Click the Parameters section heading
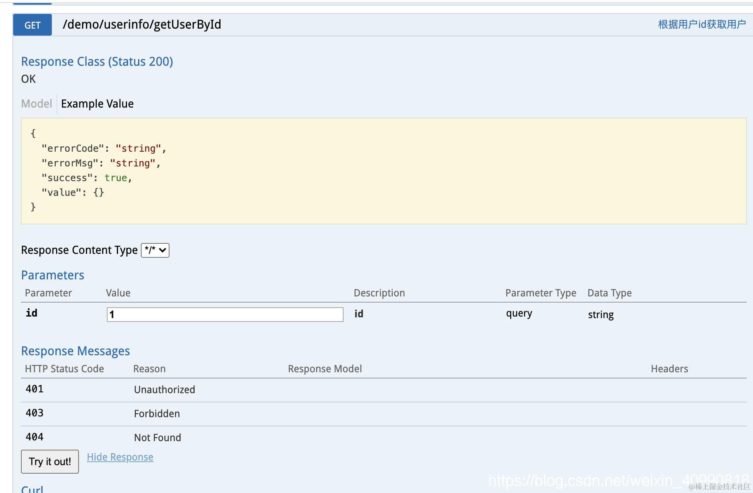753x493 pixels. (x=53, y=275)
